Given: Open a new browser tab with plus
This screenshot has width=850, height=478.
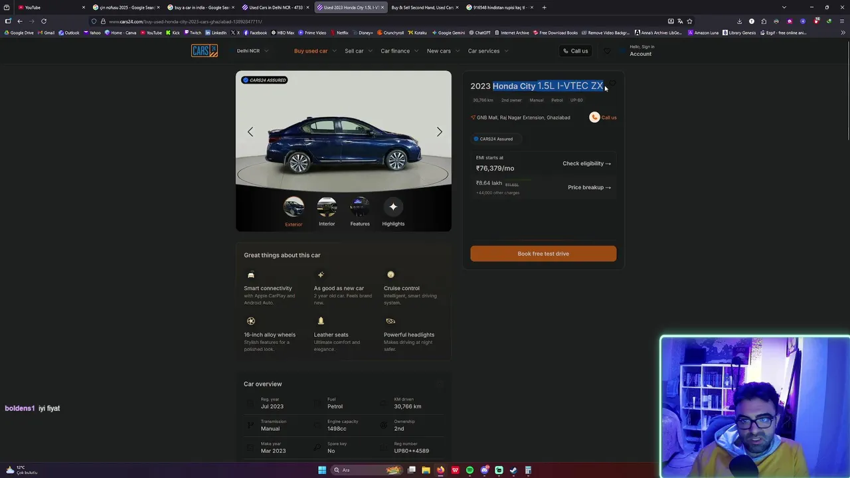Looking at the screenshot, I should tap(544, 7).
